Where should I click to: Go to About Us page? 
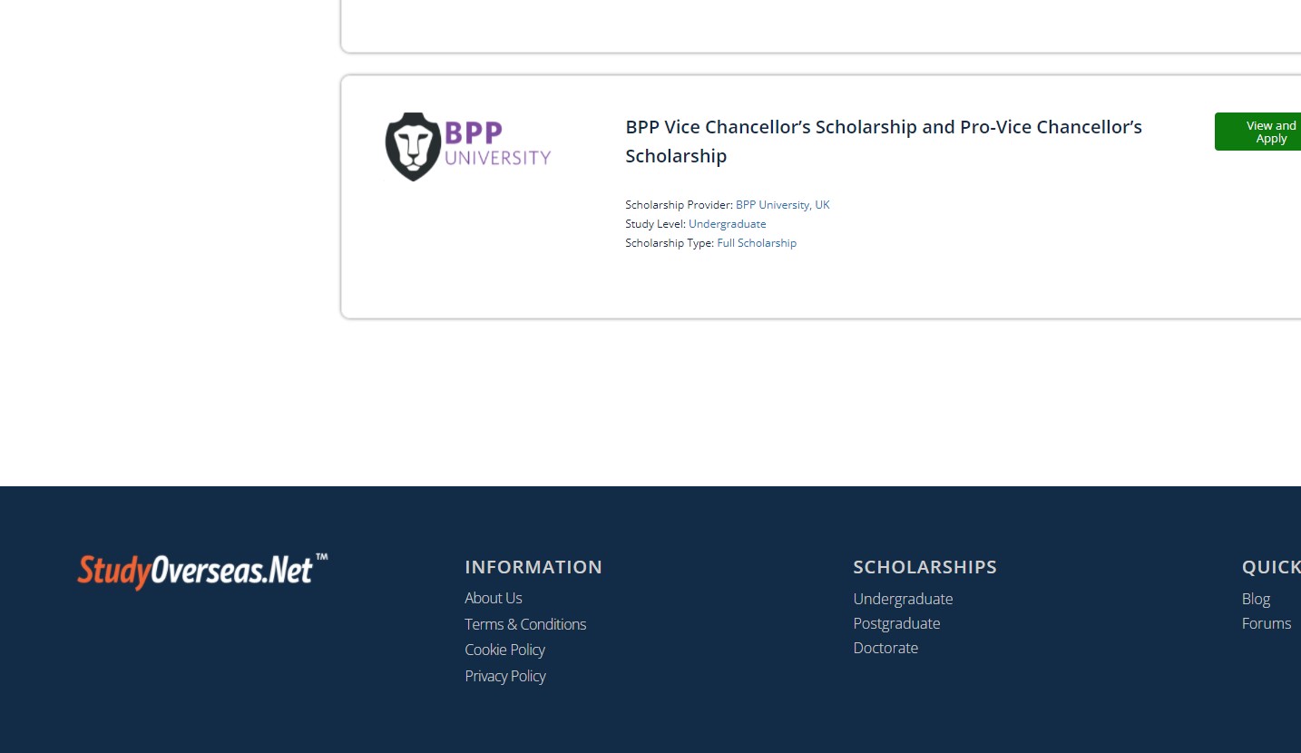[x=494, y=598]
